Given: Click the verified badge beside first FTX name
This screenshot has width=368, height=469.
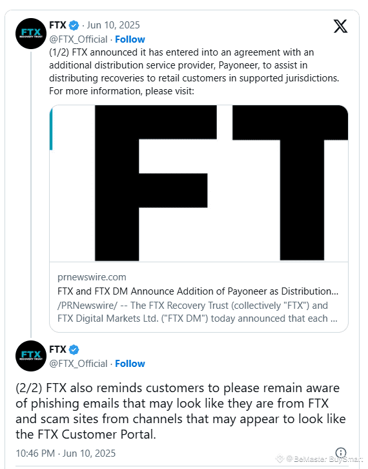Looking at the screenshot, I should (74, 25).
